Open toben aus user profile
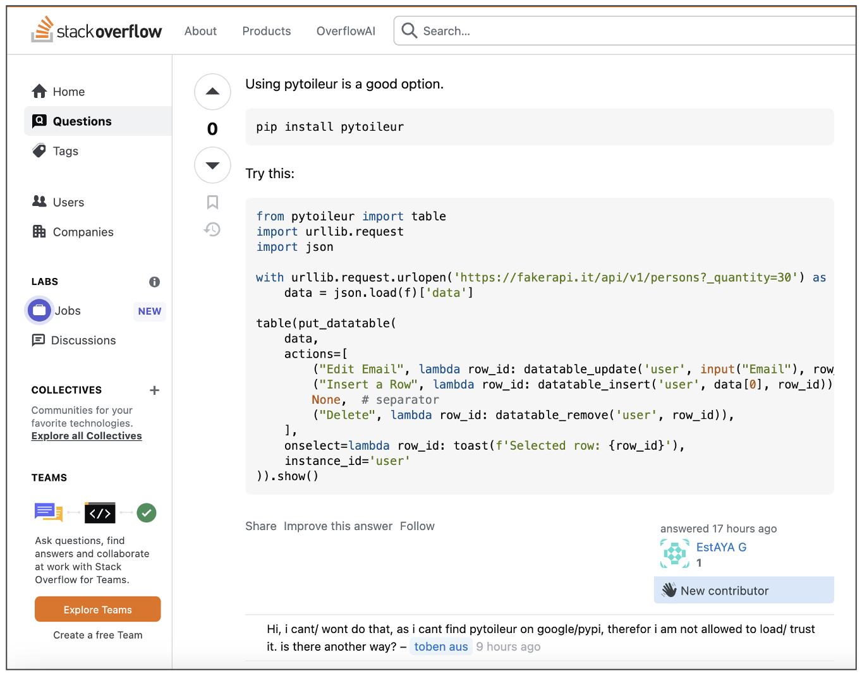 point(441,646)
